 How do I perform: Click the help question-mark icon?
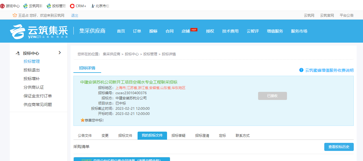tap(301, 70)
